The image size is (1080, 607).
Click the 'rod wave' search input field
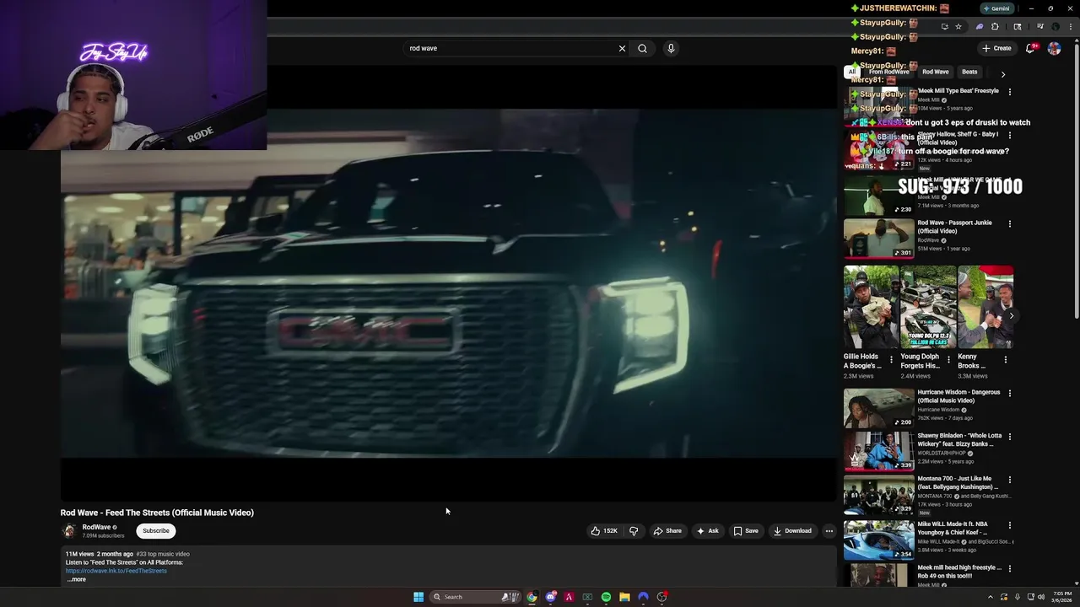(x=510, y=48)
